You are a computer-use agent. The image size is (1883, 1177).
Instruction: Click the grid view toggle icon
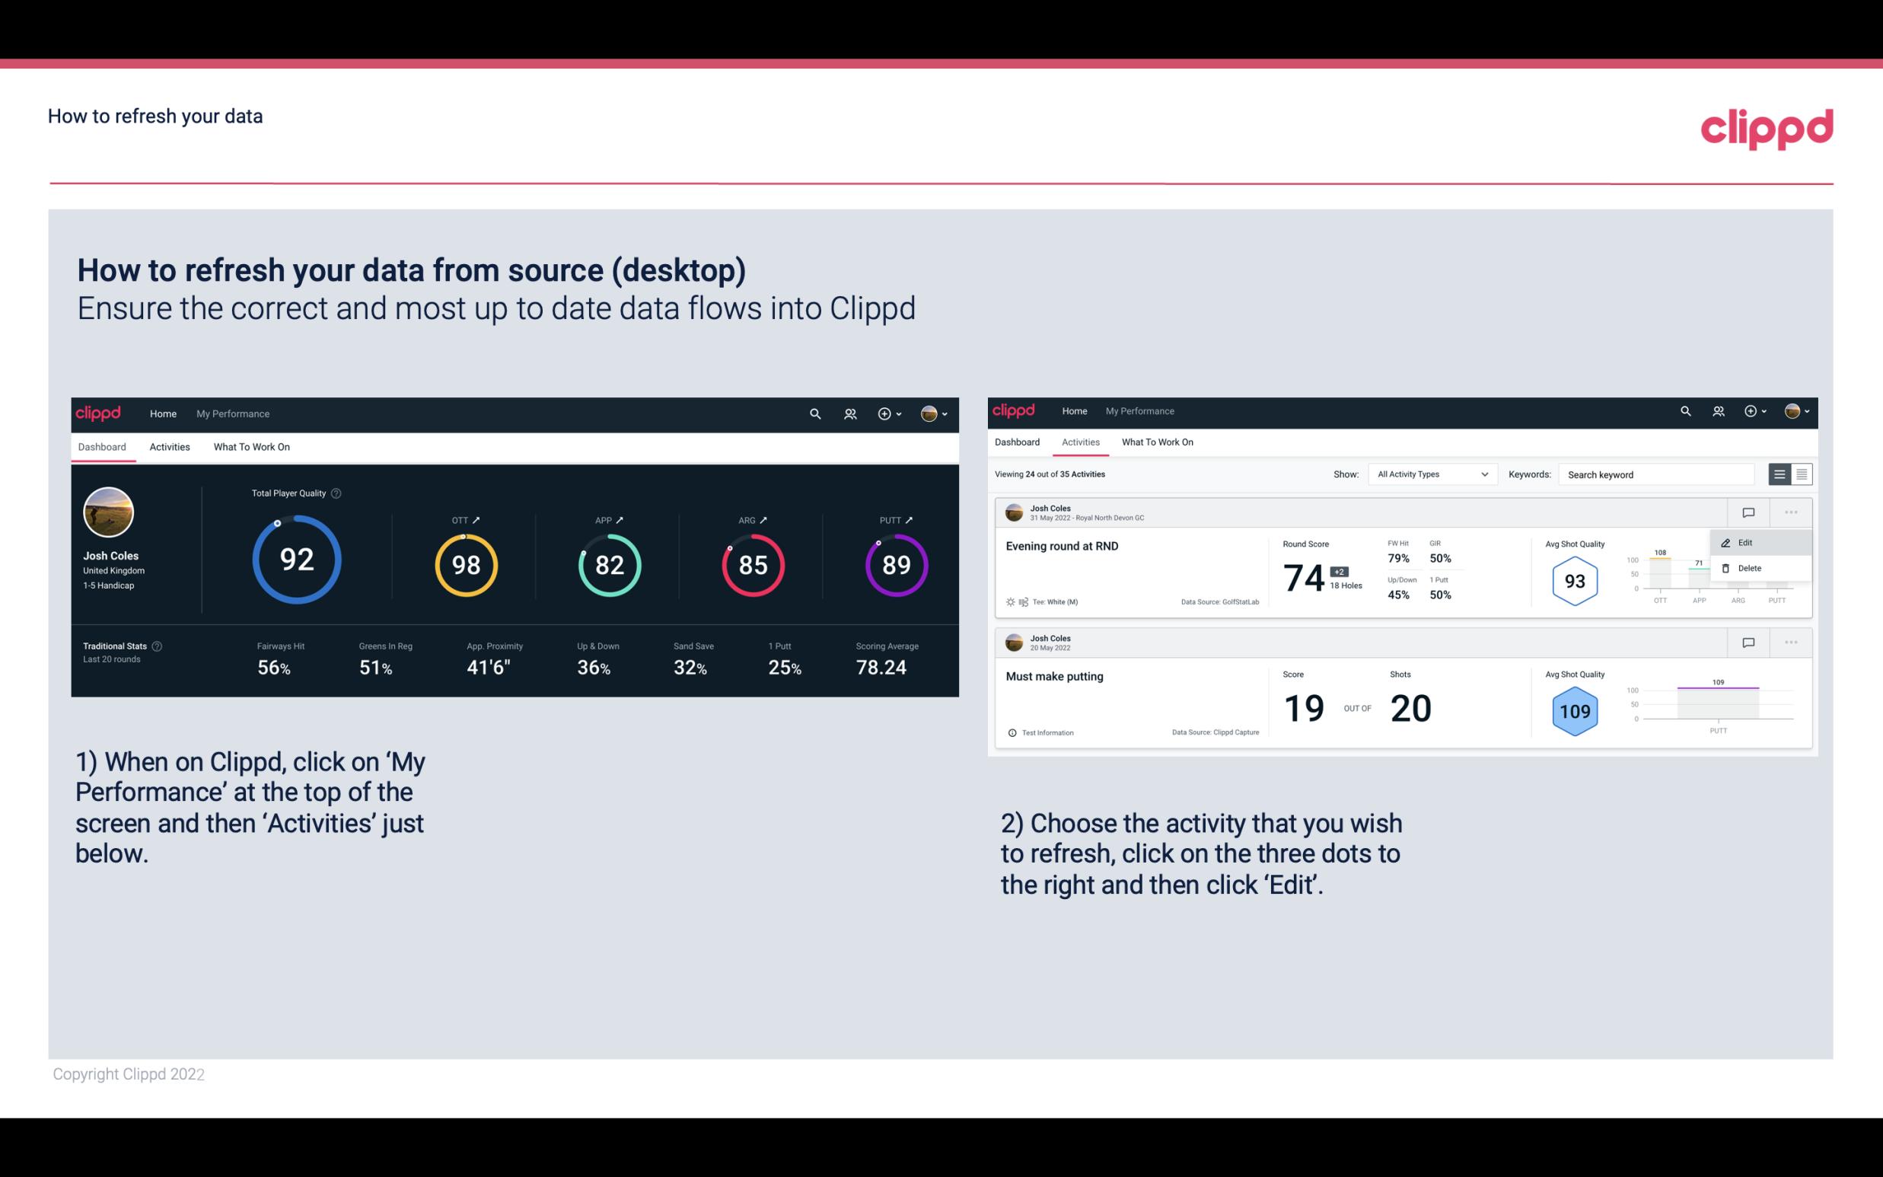tap(1802, 474)
